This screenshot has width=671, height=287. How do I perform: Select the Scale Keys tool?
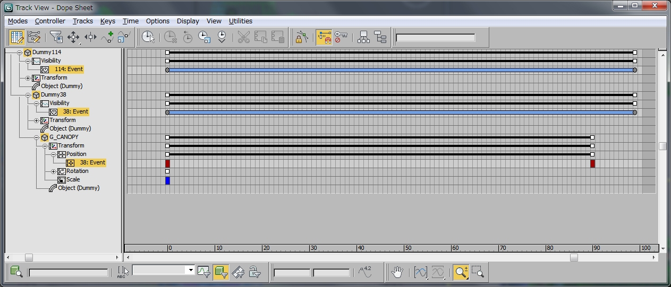point(124,37)
